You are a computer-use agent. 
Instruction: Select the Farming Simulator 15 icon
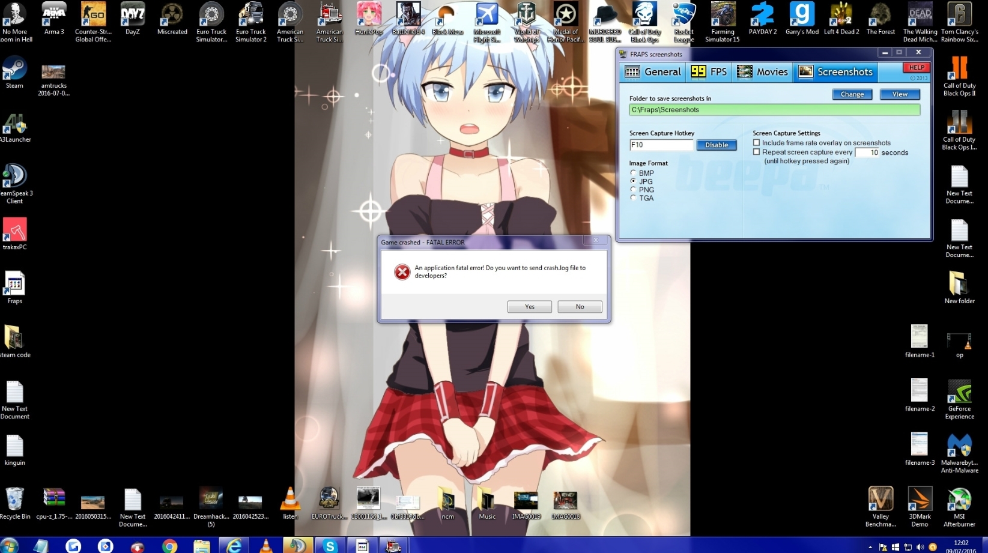click(723, 22)
